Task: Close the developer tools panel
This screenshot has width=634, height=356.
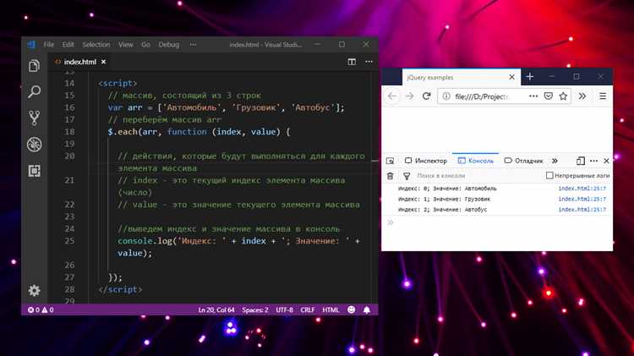Action: (606, 161)
